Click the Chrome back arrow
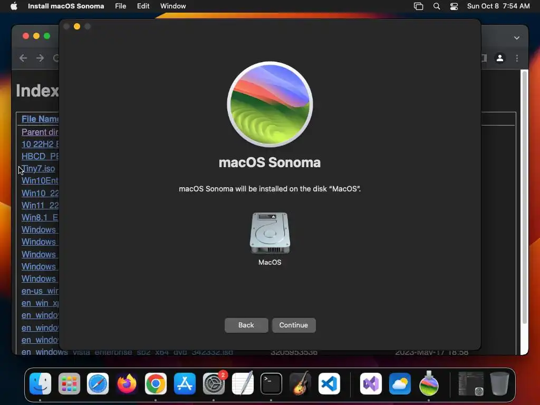The height and width of the screenshot is (405, 540). (23, 58)
